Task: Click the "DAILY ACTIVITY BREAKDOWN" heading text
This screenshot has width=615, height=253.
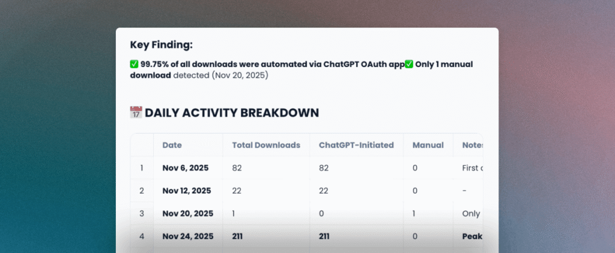Action: 232,113
